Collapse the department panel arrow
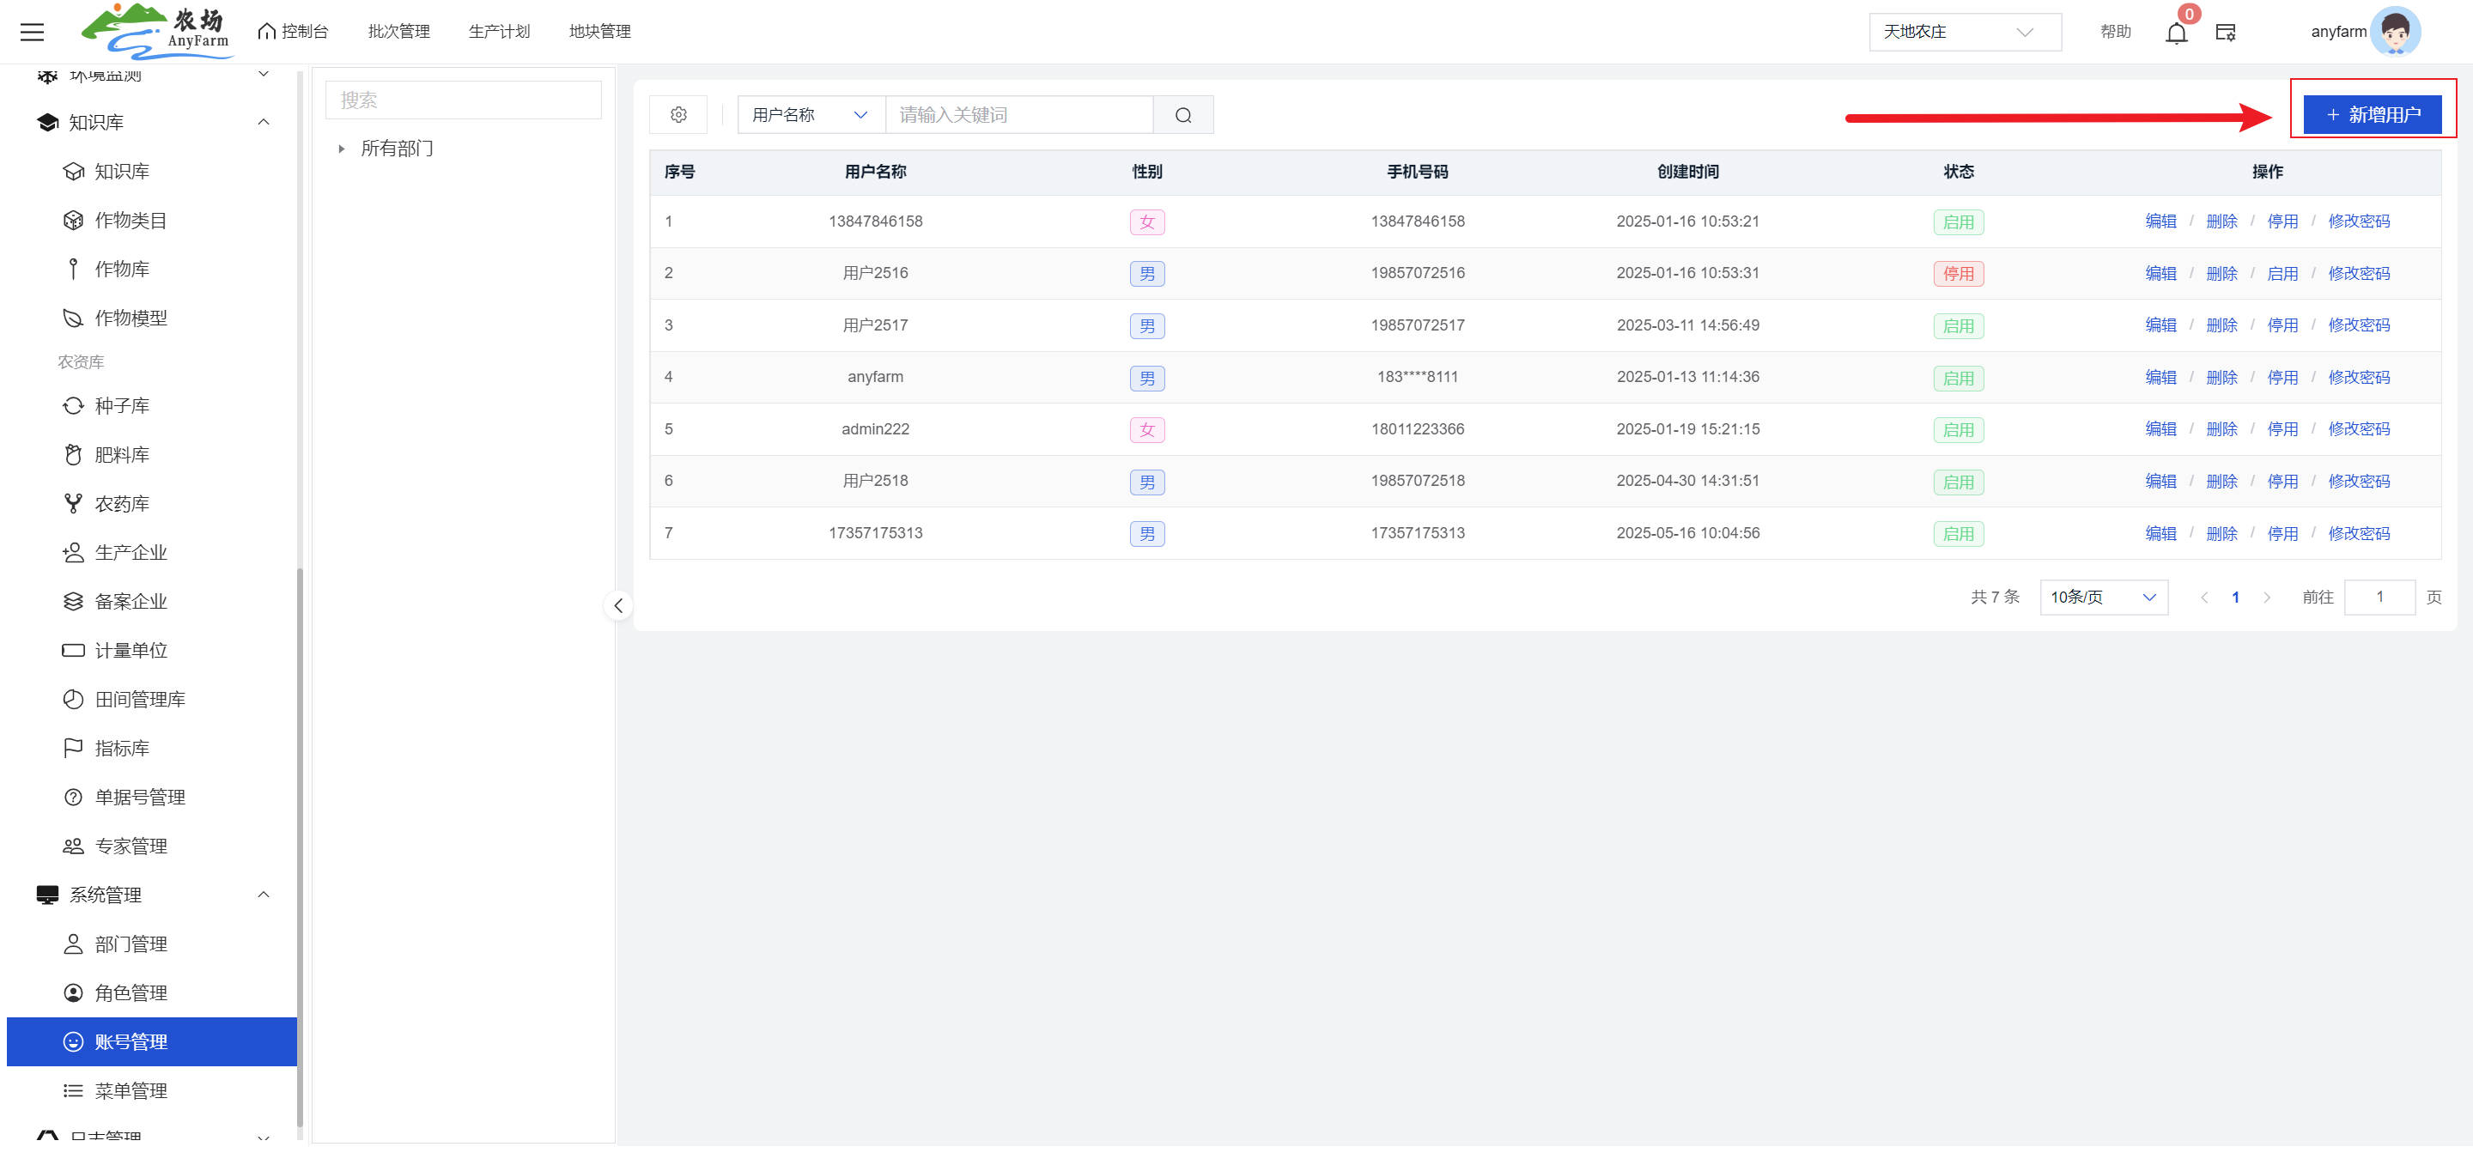Image resolution: width=2473 pixels, height=1159 pixels. [x=618, y=605]
